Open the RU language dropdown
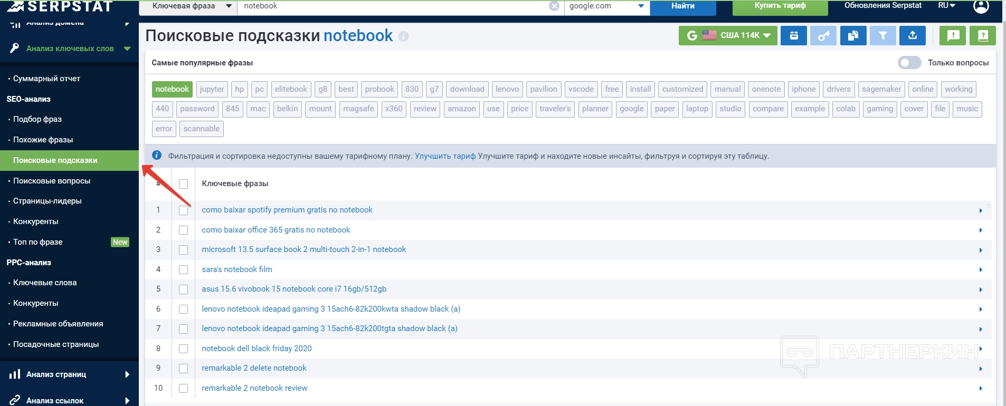Image resolution: width=1006 pixels, height=406 pixels. pyautogui.click(x=947, y=6)
